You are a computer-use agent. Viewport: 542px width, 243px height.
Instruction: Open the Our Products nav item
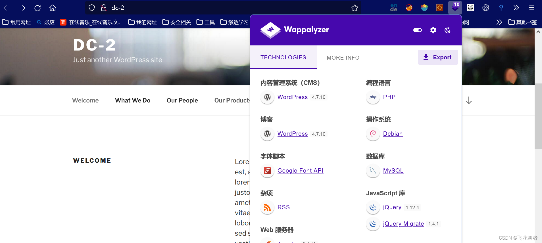click(x=232, y=100)
